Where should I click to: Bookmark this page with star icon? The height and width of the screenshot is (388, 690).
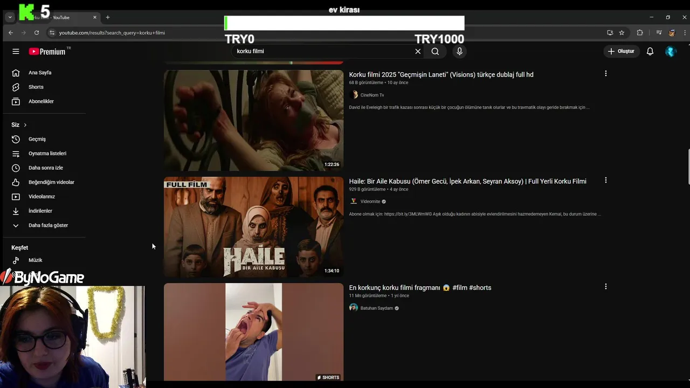[622, 32]
